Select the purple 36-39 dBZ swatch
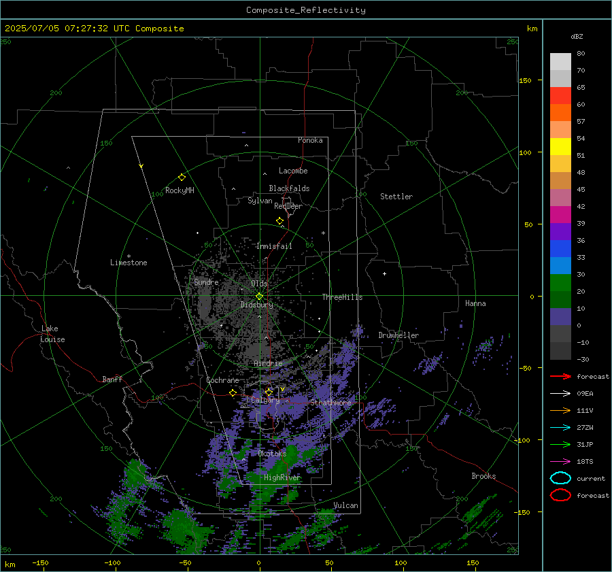Viewport: 612px width, 572px height. [560, 231]
